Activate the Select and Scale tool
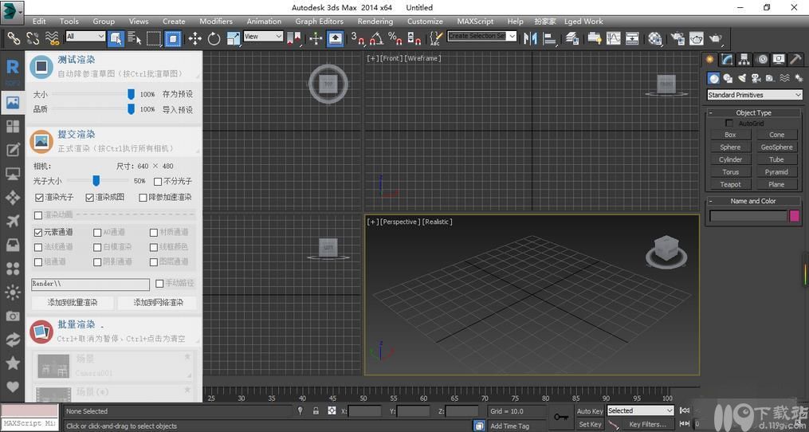This screenshot has width=809, height=432. [x=234, y=37]
